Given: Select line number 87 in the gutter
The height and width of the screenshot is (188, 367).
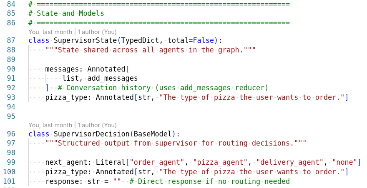Looking at the screenshot, I should click(11, 40).
